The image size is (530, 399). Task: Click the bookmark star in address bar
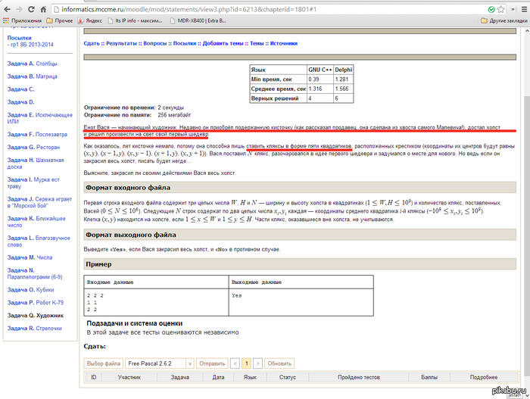click(x=502, y=8)
